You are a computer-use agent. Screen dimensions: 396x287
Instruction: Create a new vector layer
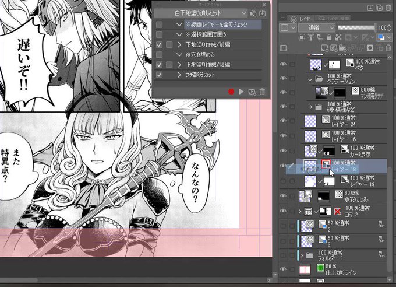(x=334, y=48)
